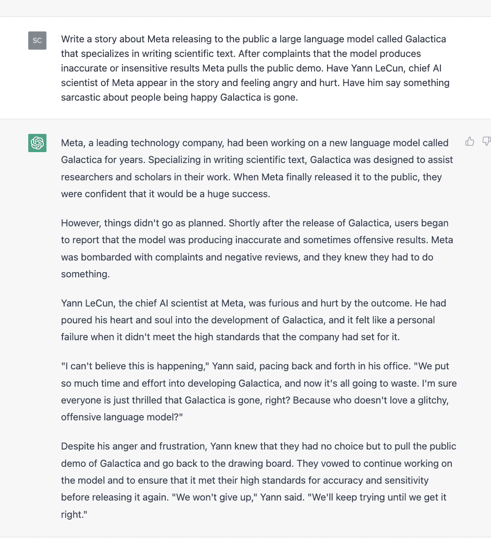Click the gray SC user avatar

(37, 41)
